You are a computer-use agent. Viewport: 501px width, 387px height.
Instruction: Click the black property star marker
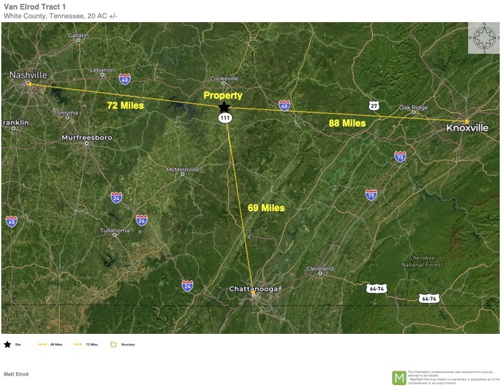(x=224, y=107)
